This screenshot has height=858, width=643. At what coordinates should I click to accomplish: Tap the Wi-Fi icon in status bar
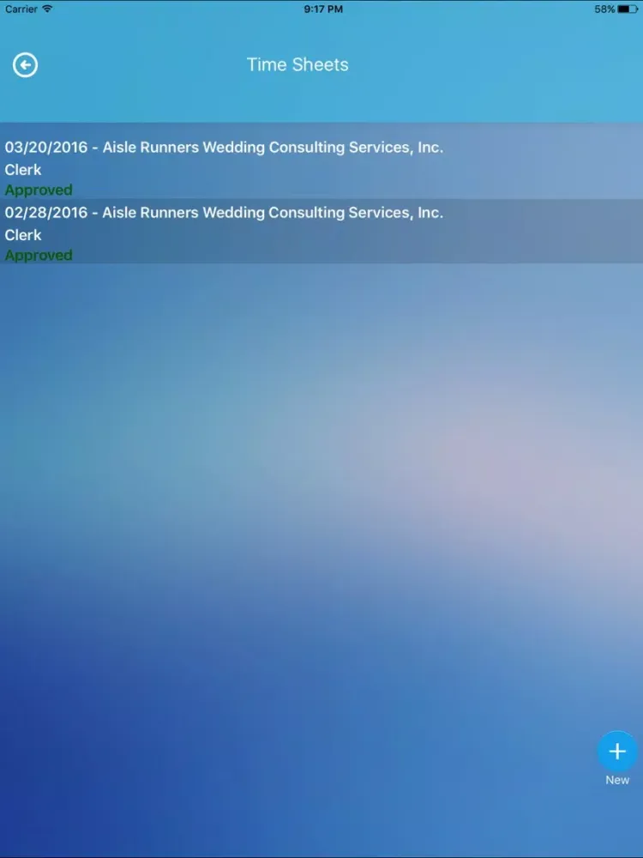(x=47, y=9)
